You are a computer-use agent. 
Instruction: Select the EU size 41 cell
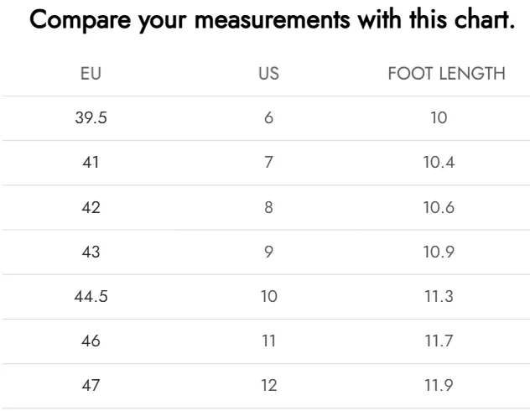tap(91, 162)
